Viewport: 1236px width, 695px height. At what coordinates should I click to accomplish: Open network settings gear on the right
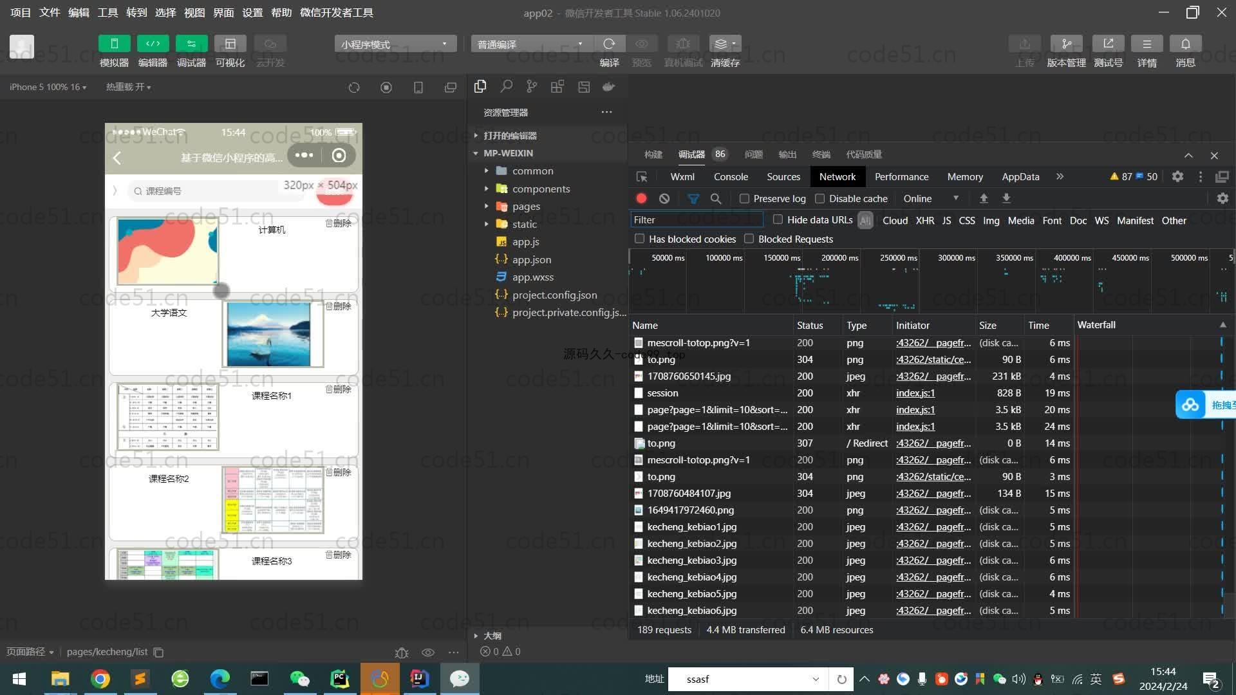pyautogui.click(x=1222, y=198)
